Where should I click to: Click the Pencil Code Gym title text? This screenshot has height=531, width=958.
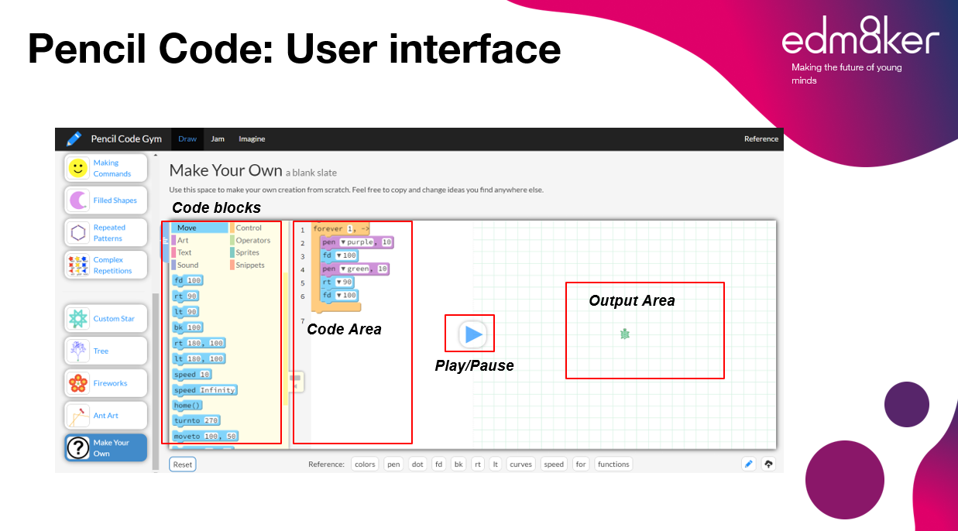(x=126, y=139)
